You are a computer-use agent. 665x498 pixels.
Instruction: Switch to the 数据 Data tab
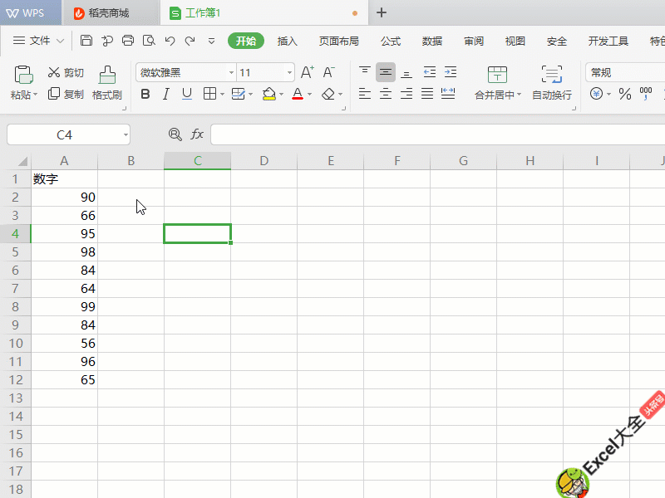tap(432, 41)
